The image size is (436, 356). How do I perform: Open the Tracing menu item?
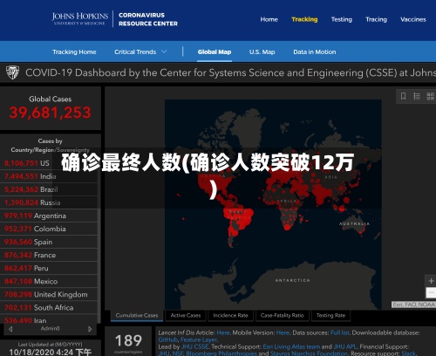tap(376, 19)
